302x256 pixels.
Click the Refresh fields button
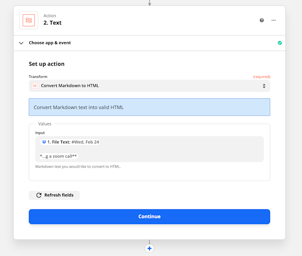click(x=54, y=195)
